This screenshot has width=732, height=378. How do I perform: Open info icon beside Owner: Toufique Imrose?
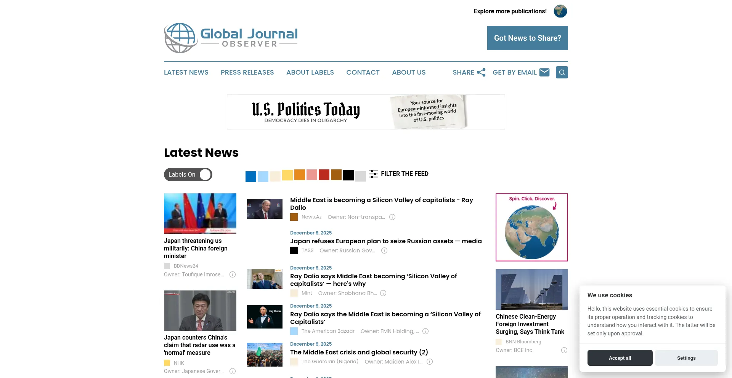tap(233, 274)
